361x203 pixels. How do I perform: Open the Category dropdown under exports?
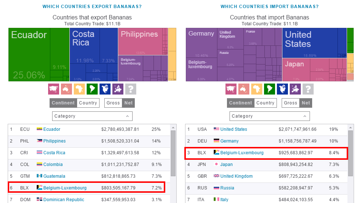point(92,116)
